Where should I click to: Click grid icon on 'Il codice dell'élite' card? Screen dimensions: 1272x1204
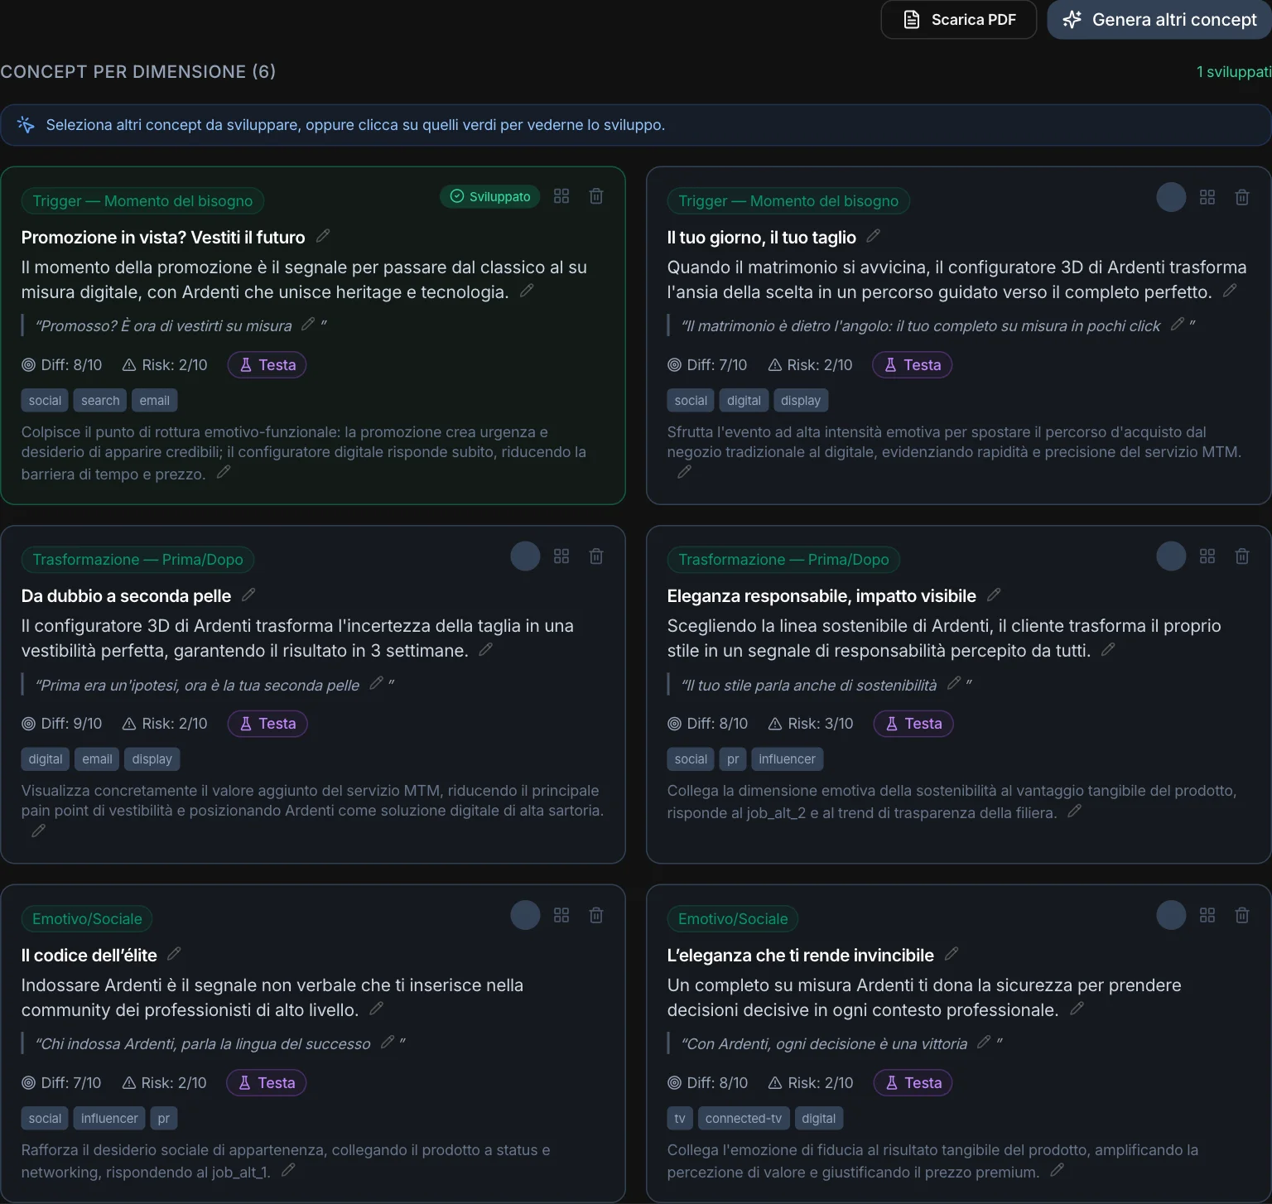561,915
